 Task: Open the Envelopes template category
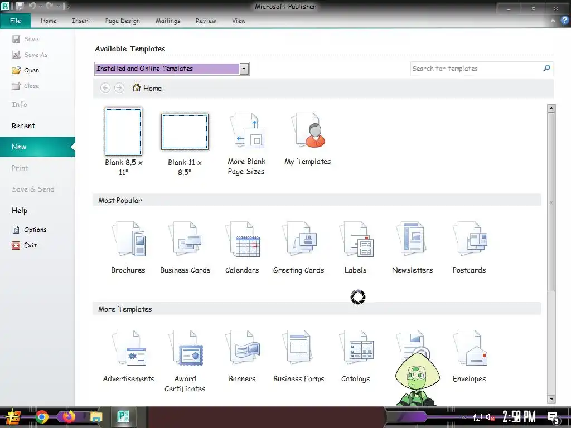coord(469,356)
